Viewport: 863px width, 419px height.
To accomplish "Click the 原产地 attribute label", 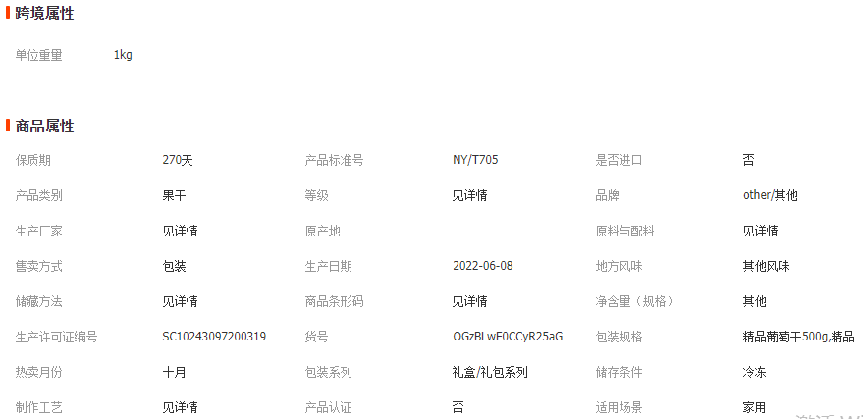I will click(322, 231).
